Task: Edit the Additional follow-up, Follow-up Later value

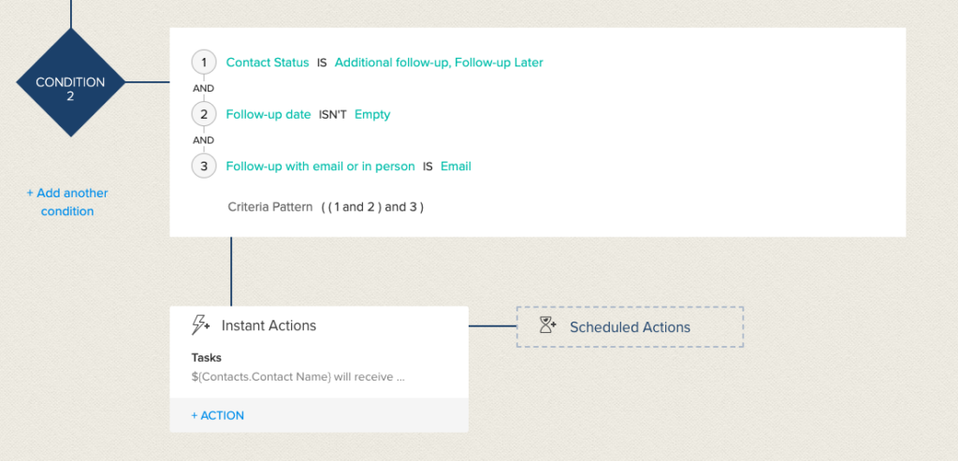Action: 439,63
